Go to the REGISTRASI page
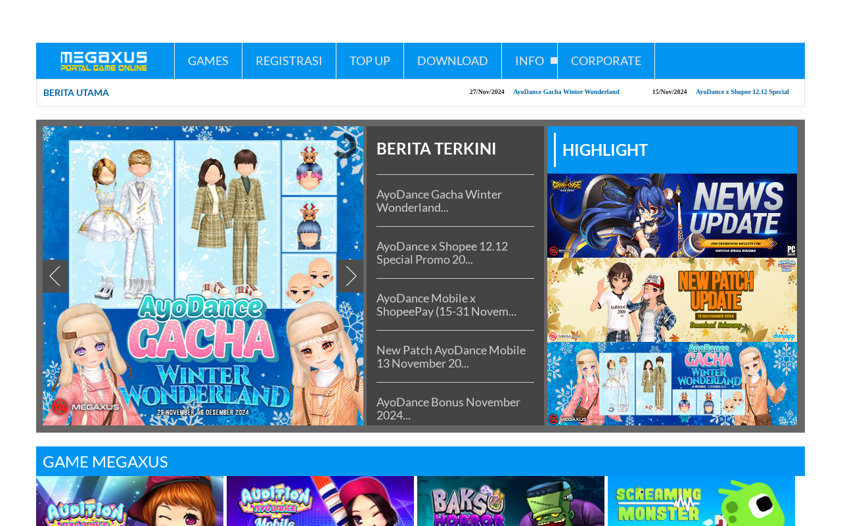The width and height of the screenshot is (841, 526). 289,60
